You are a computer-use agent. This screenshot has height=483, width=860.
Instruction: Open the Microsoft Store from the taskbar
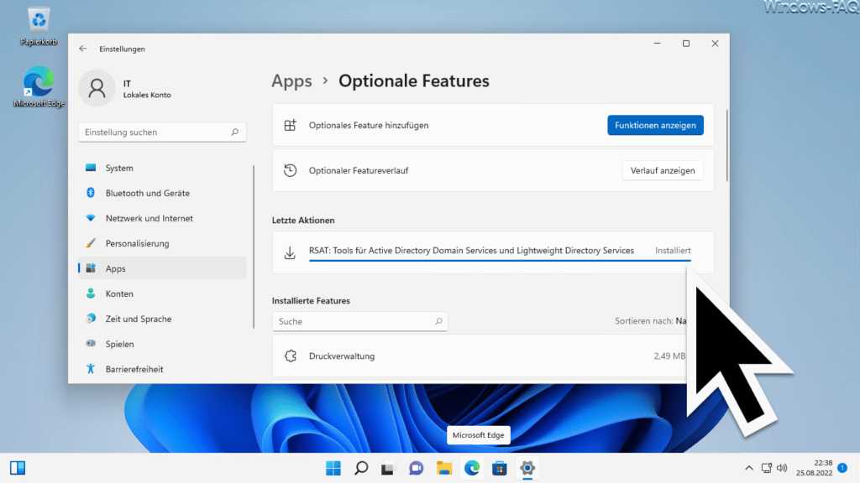[x=500, y=468]
